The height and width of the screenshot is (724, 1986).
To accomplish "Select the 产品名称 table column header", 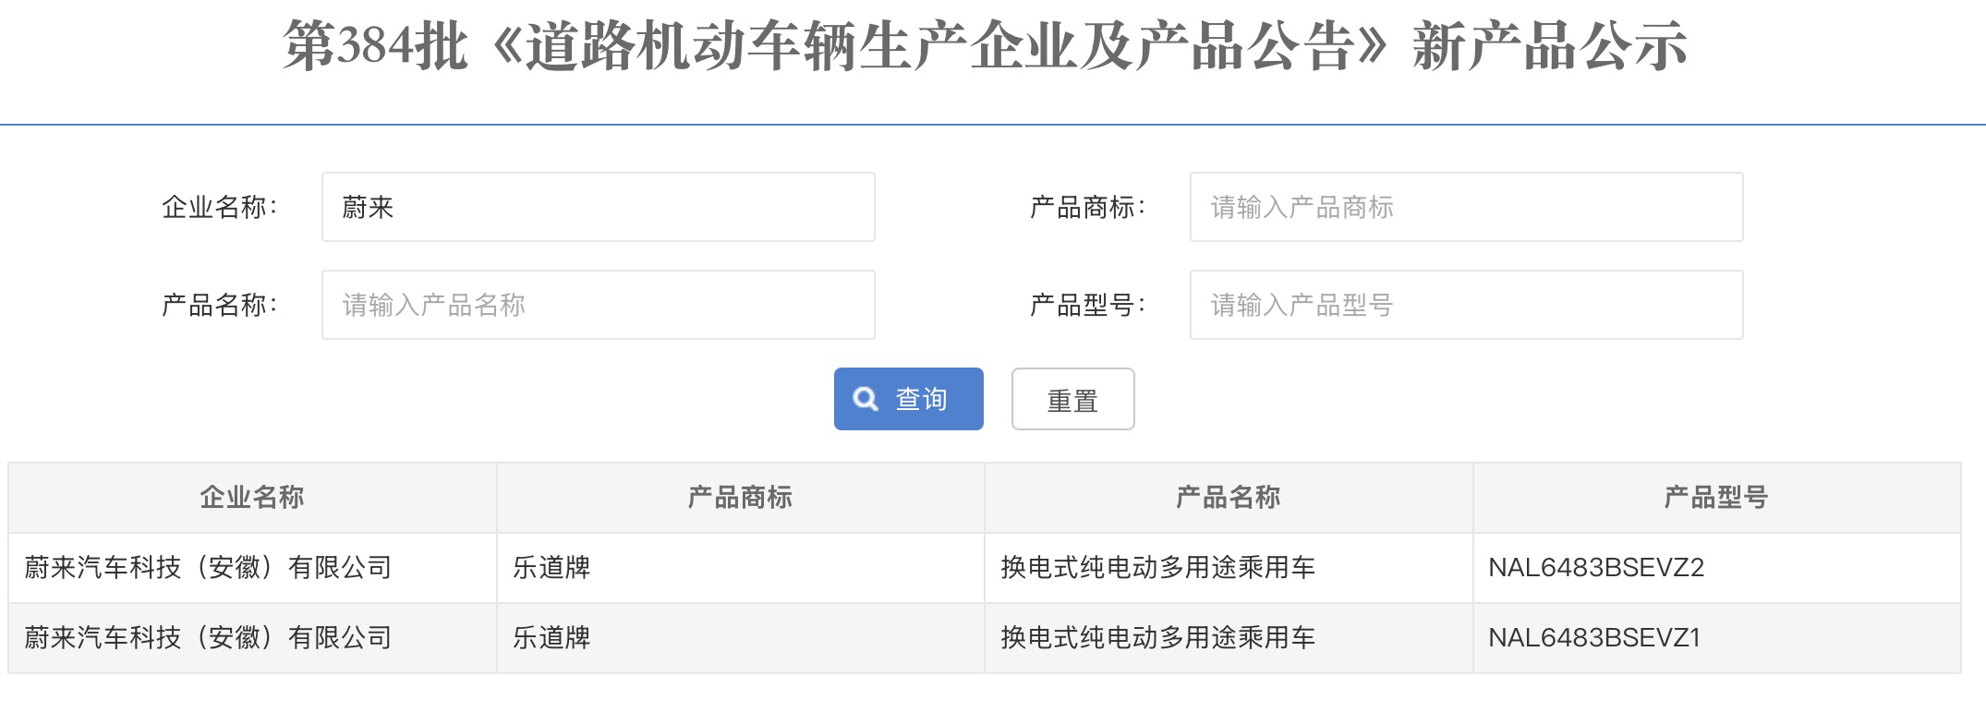I will (x=1228, y=498).
